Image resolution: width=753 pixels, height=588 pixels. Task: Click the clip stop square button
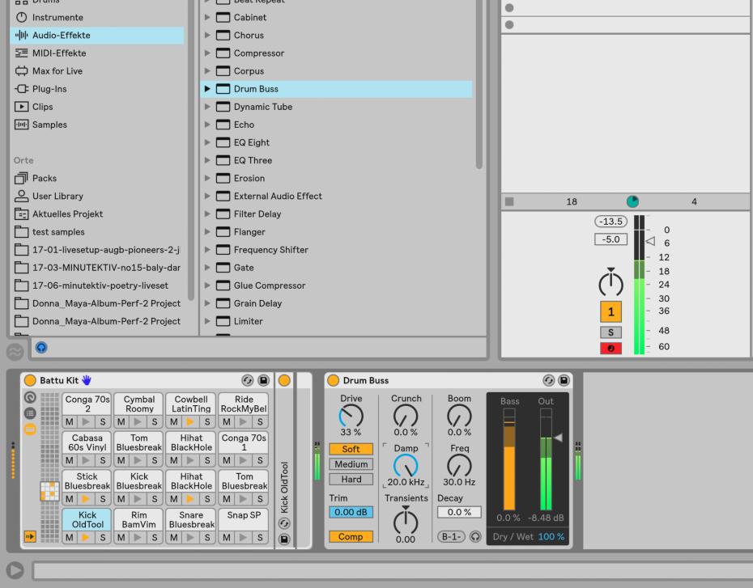click(509, 202)
